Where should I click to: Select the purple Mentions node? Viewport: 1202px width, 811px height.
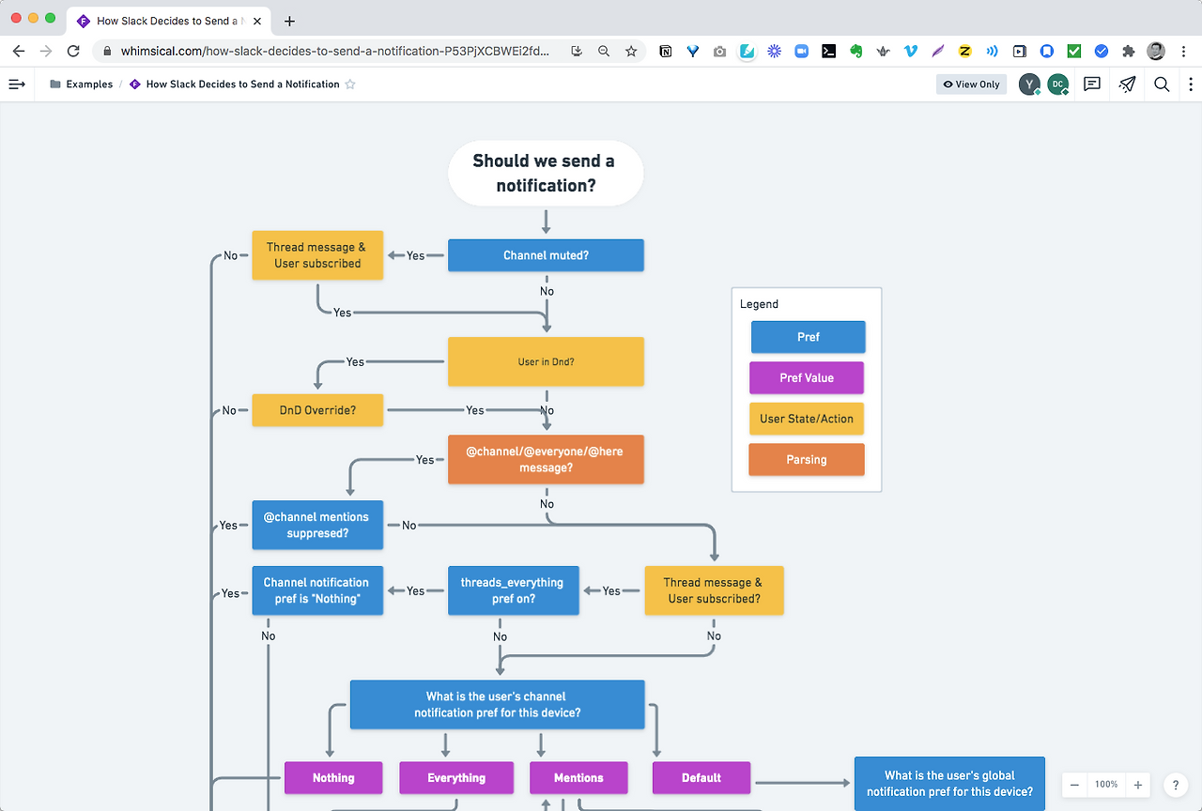pos(578,778)
